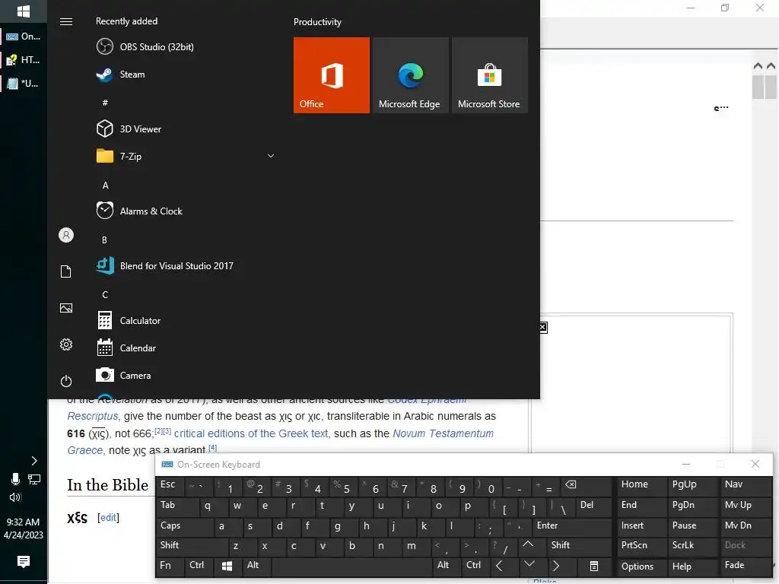Open the volume tray icon
The image size is (779, 584).
15,497
